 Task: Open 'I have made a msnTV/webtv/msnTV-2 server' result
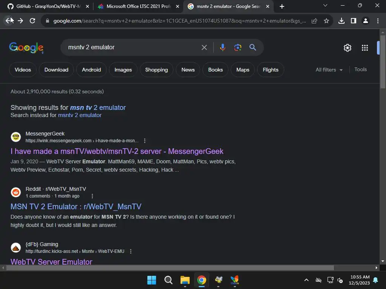pos(117,151)
